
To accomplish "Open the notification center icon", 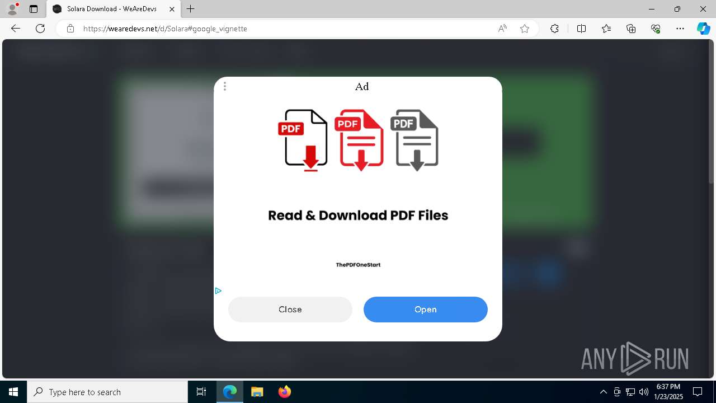I will [698, 392].
